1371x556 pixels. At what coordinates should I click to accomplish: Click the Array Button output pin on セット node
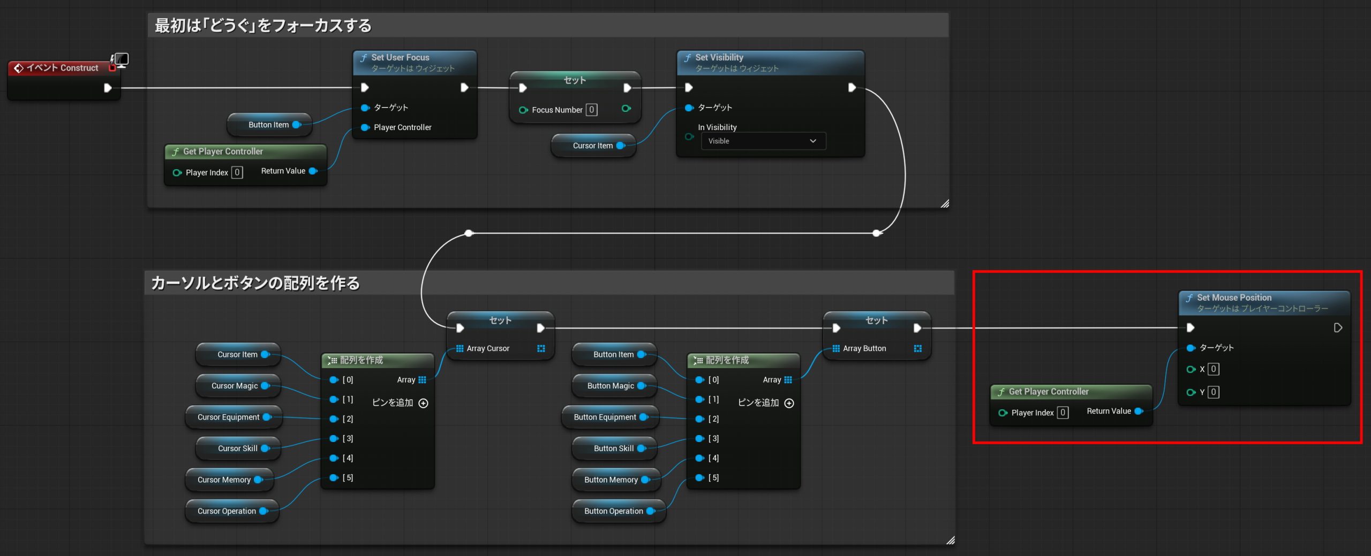[x=917, y=348]
